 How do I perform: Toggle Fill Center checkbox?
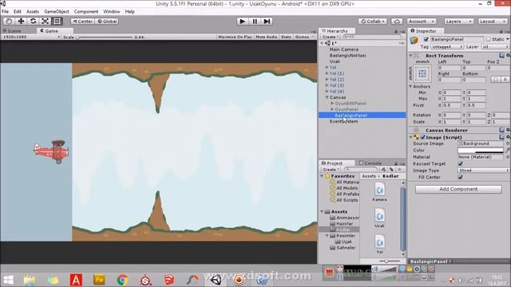[460, 177]
